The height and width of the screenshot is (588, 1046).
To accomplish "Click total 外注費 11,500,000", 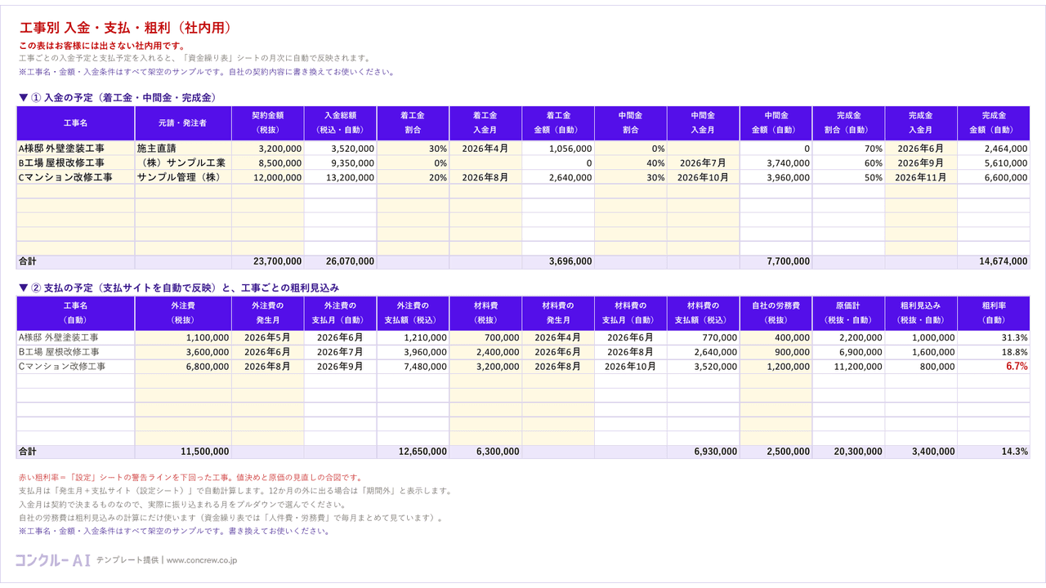I will (183, 452).
